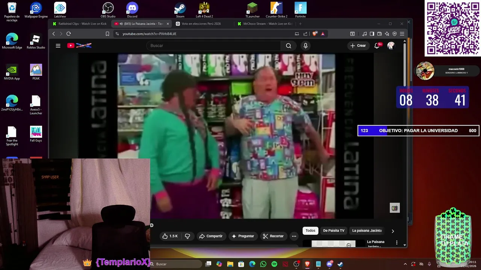The height and width of the screenshot is (270, 481).
Task: Open Leo AI sparkle icon in toolbar
Action: [x=387, y=34]
